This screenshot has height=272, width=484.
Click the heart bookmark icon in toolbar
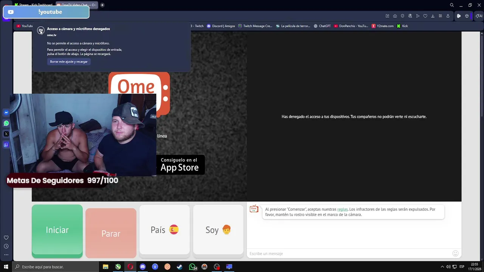tap(425, 16)
